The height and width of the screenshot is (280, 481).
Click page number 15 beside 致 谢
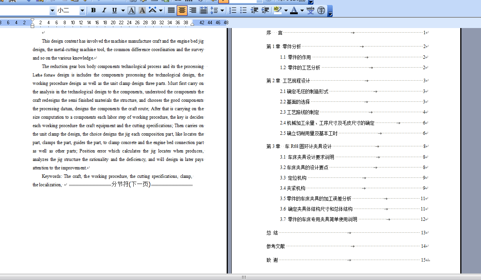(x=423, y=260)
